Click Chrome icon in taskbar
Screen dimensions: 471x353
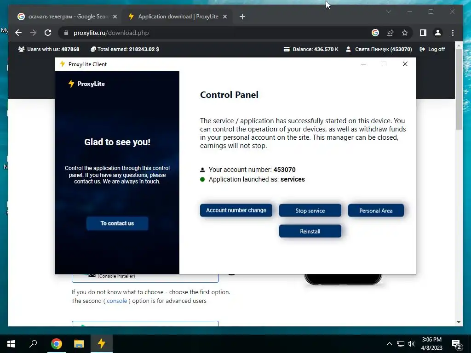(x=56, y=344)
